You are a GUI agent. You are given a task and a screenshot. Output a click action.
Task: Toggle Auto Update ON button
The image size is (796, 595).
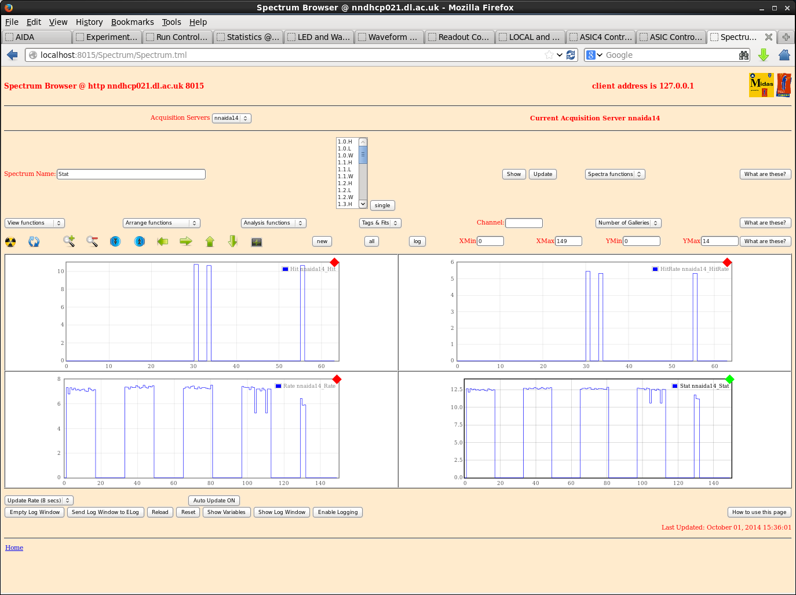pos(214,501)
